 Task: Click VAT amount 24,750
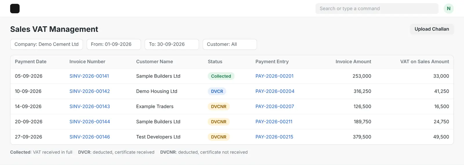click(441, 122)
